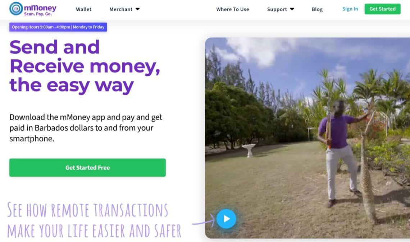Click the green Get Started button
The height and width of the screenshot is (242, 410).
(x=382, y=9)
